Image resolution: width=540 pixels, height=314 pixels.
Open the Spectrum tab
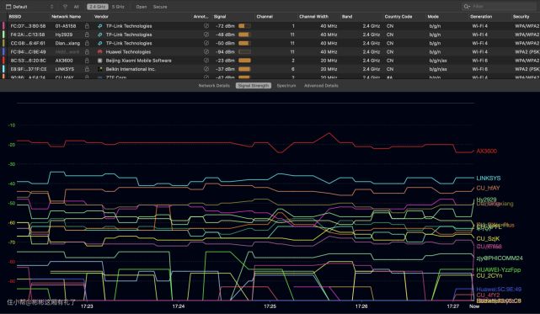pos(286,85)
